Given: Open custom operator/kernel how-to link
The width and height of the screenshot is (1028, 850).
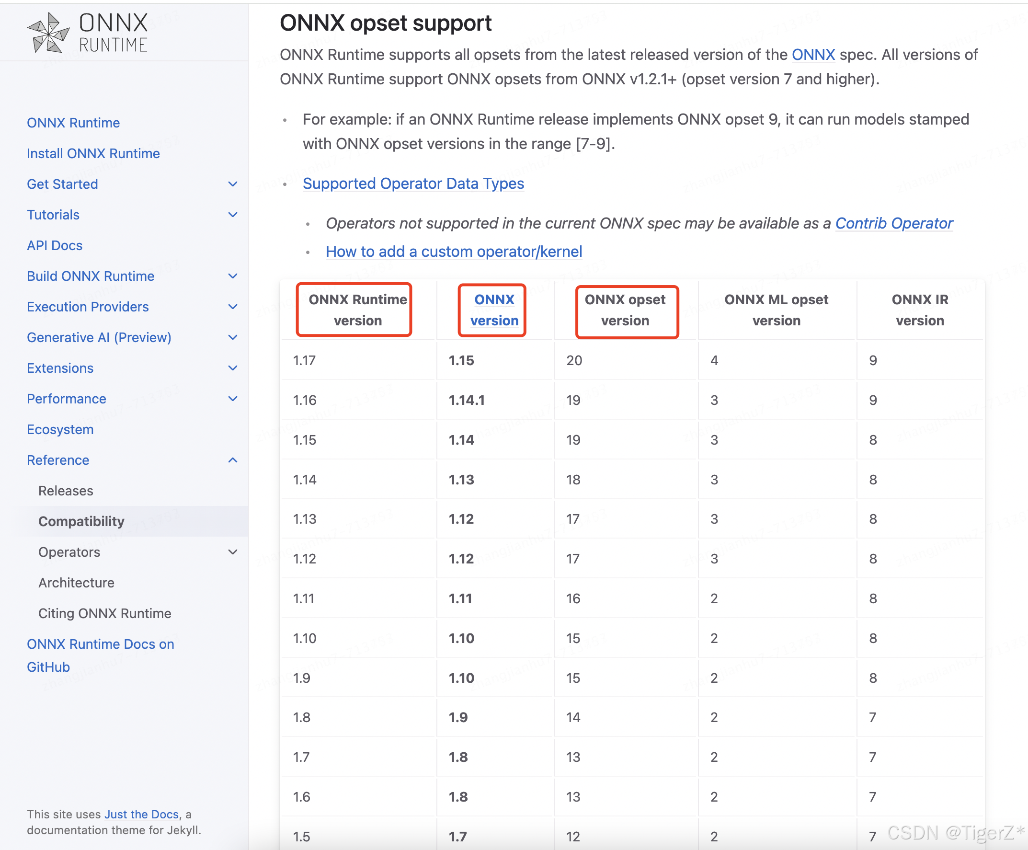Looking at the screenshot, I should 453,252.
